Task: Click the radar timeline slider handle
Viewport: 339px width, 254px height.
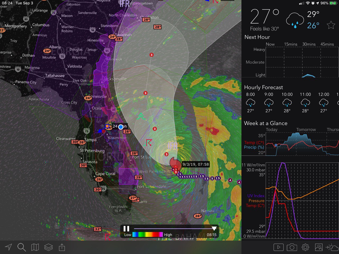Action: pyautogui.click(x=214, y=228)
